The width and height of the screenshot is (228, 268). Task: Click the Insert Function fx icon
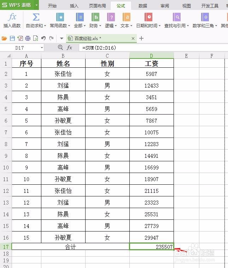click(x=12, y=17)
